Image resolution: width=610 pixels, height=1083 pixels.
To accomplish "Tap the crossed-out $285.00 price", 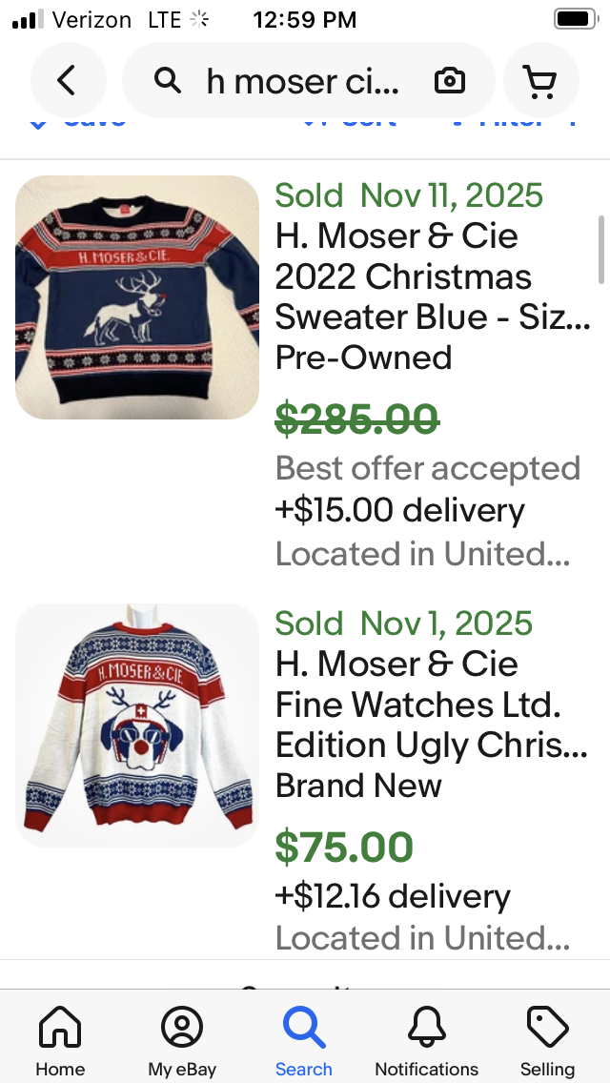I will click(x=357, y=419).
